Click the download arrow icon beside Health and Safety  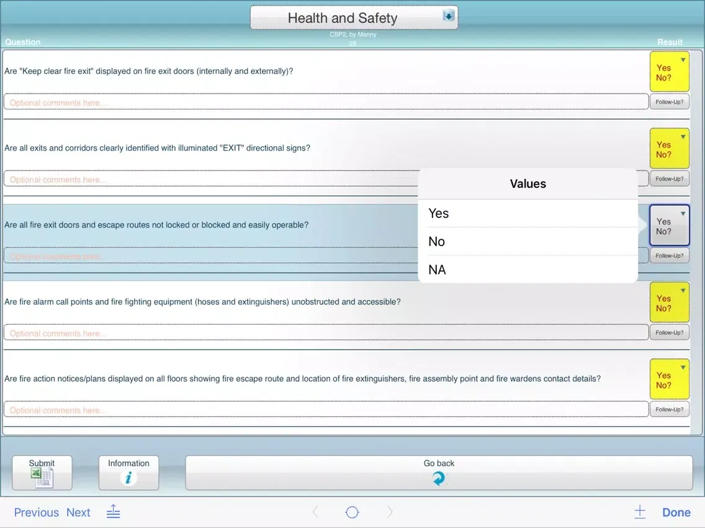click(448, 17)
